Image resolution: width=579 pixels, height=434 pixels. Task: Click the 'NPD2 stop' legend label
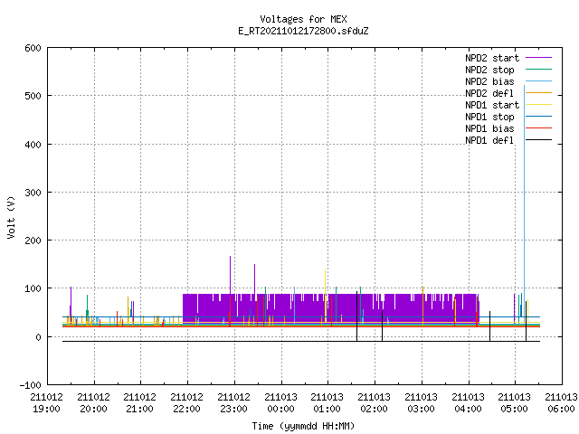tap(489, 70)
